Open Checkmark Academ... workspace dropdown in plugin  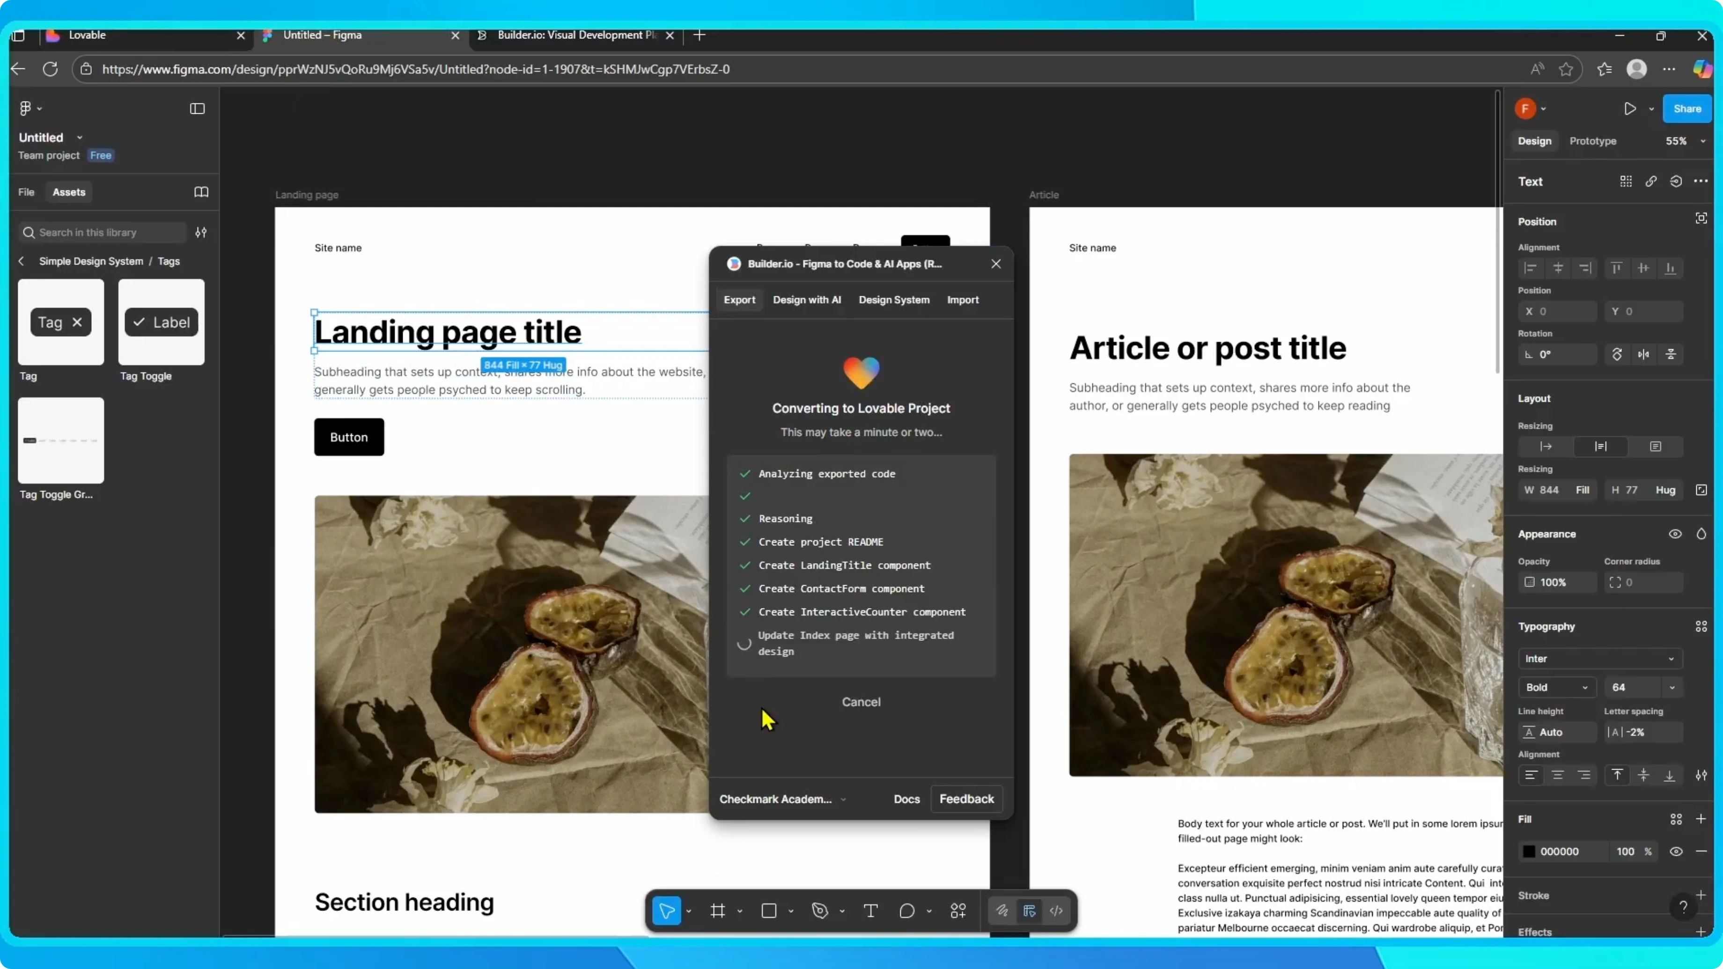coord(782,799)
